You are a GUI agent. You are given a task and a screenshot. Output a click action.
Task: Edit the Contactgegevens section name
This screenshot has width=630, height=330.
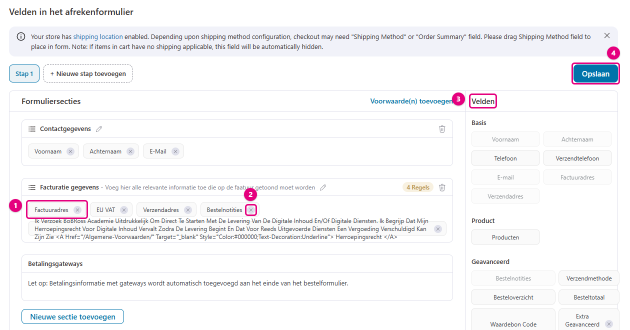(99, 129)
